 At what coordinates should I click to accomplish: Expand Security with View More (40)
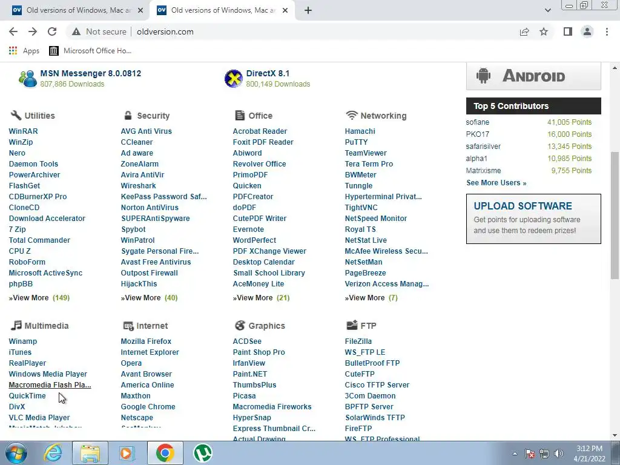point(149,298)
